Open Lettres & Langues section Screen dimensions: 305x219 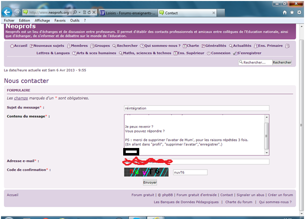coord(53,53)
